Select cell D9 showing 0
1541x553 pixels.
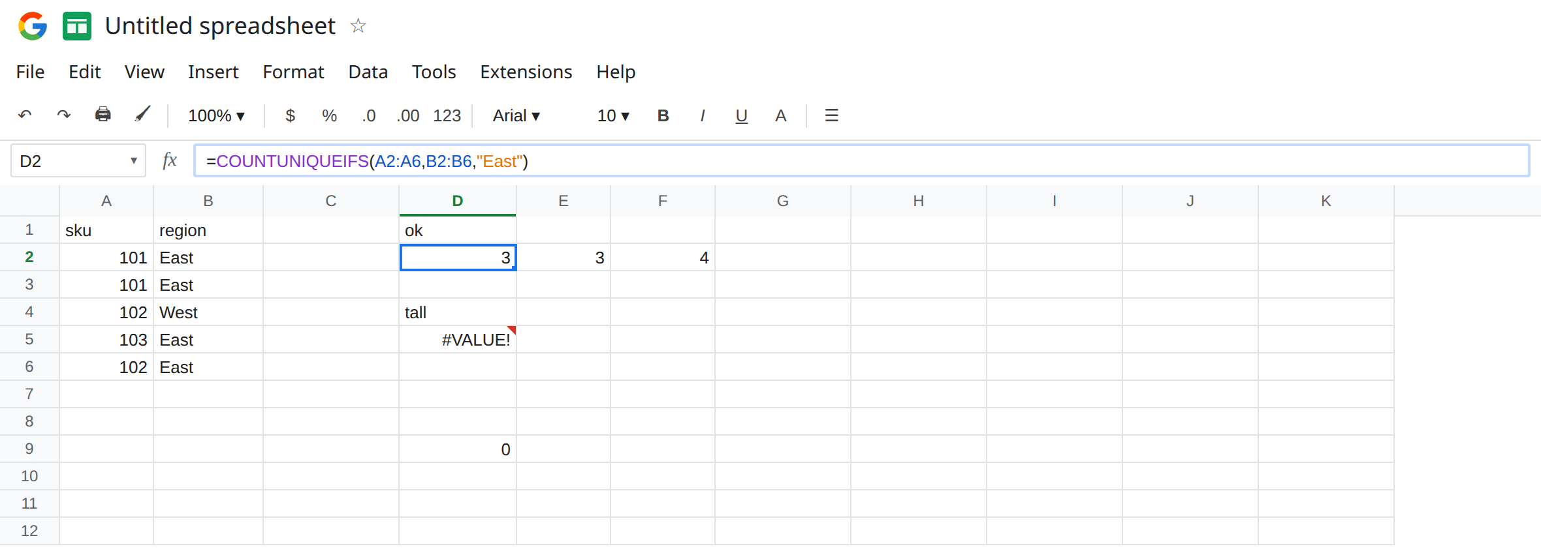coord(457,449)
